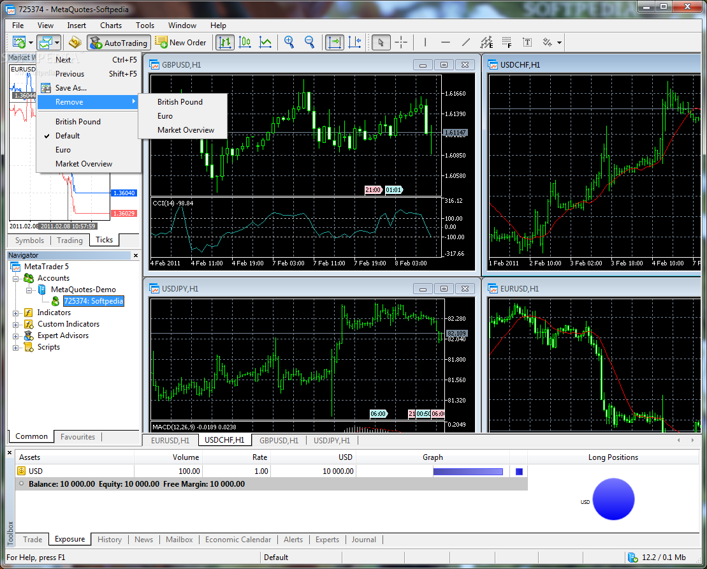
Task: Select the checked Default profile entry
Action: click(x=89, y=136)
